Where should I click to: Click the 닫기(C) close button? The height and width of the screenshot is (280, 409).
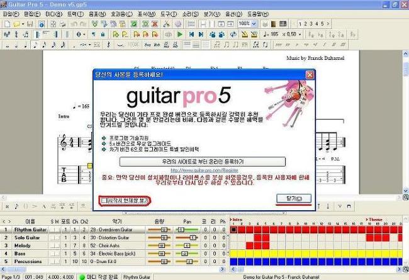pyautogui.click(x=294, y=199)
